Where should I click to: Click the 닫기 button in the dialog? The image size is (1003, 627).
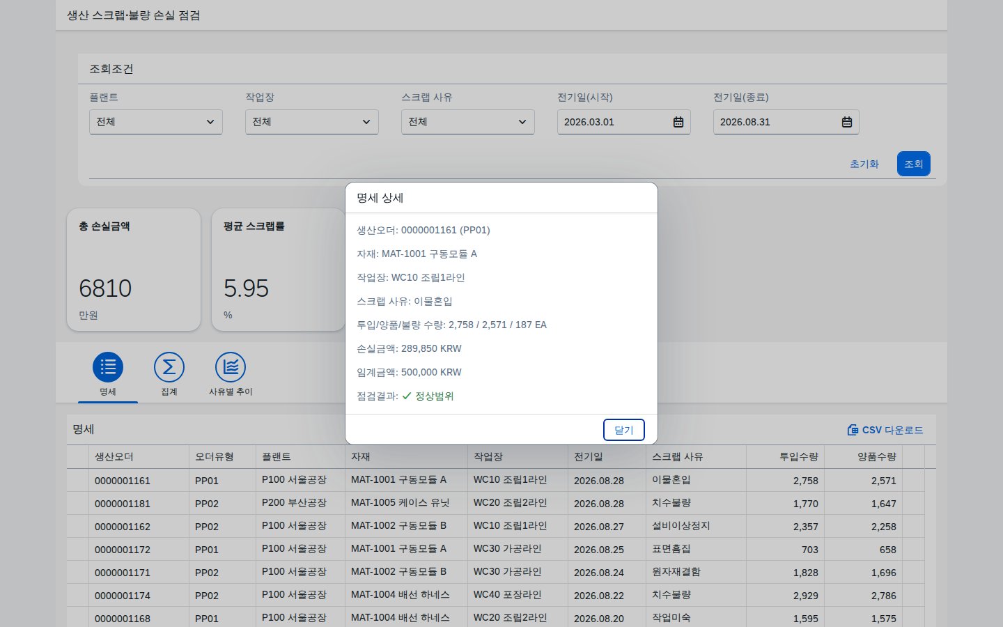pos(624,430)
